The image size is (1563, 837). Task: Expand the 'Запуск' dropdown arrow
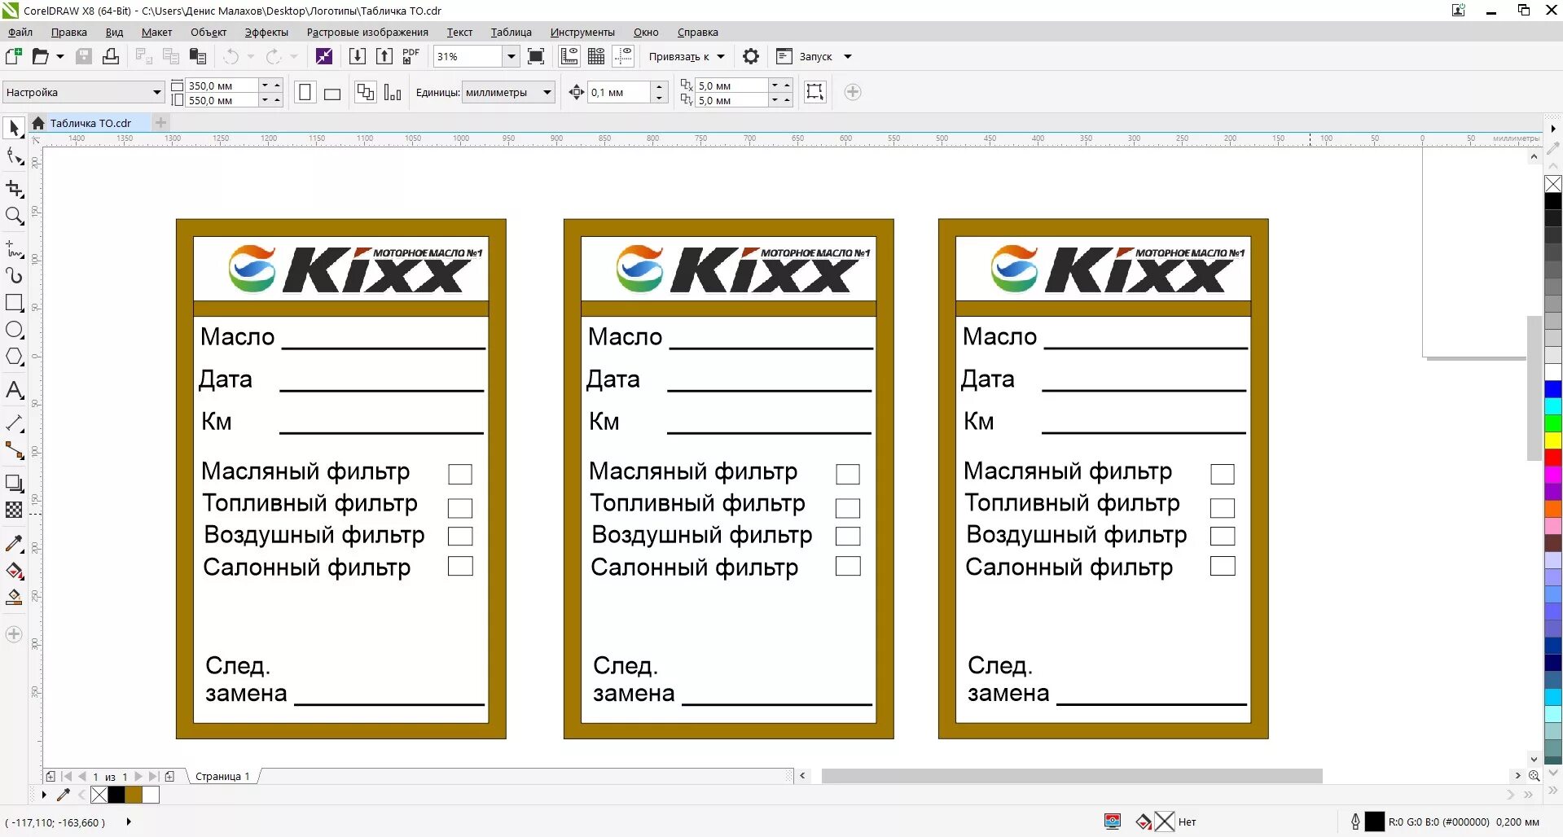click(x=848, y=57)
